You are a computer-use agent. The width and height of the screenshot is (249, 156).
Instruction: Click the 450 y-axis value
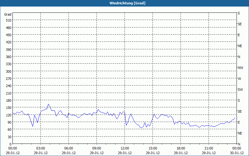tap(9, 35)
